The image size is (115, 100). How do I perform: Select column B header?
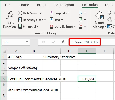point(34,51)
